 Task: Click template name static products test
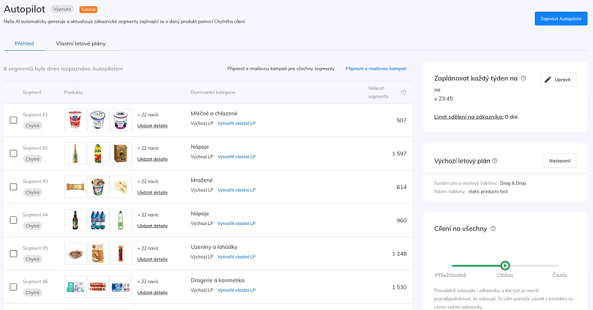coord(488,191)
